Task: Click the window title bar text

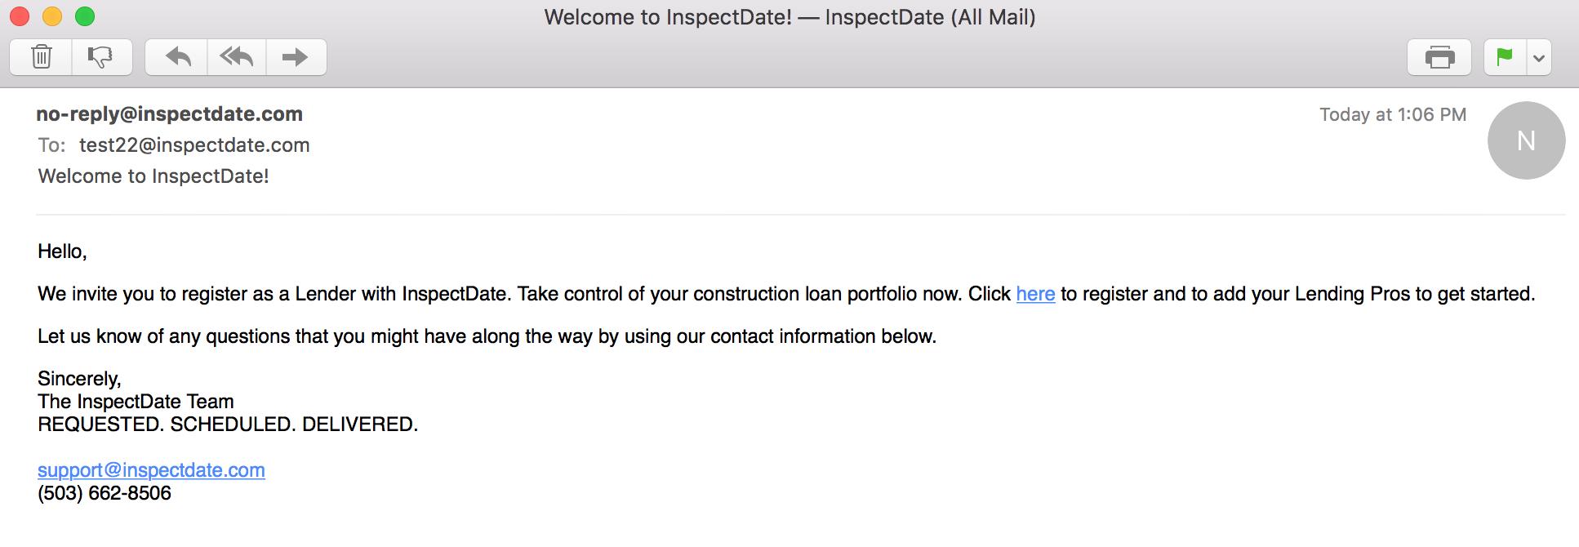Action: 789,17
